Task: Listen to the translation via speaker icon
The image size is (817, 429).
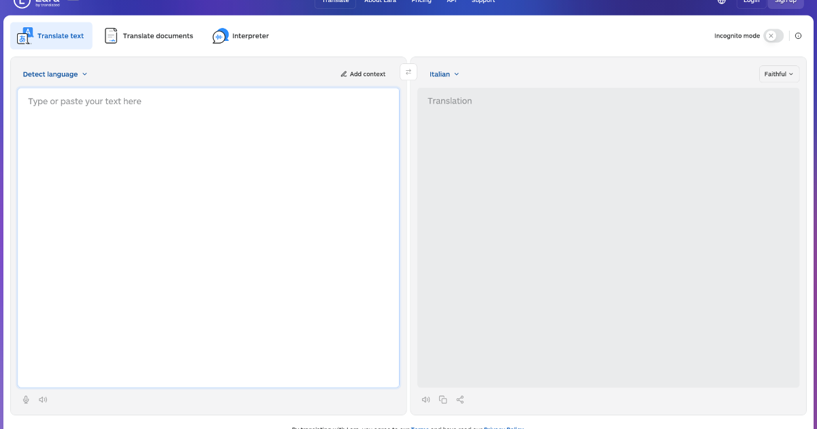Action: point(426,400)
